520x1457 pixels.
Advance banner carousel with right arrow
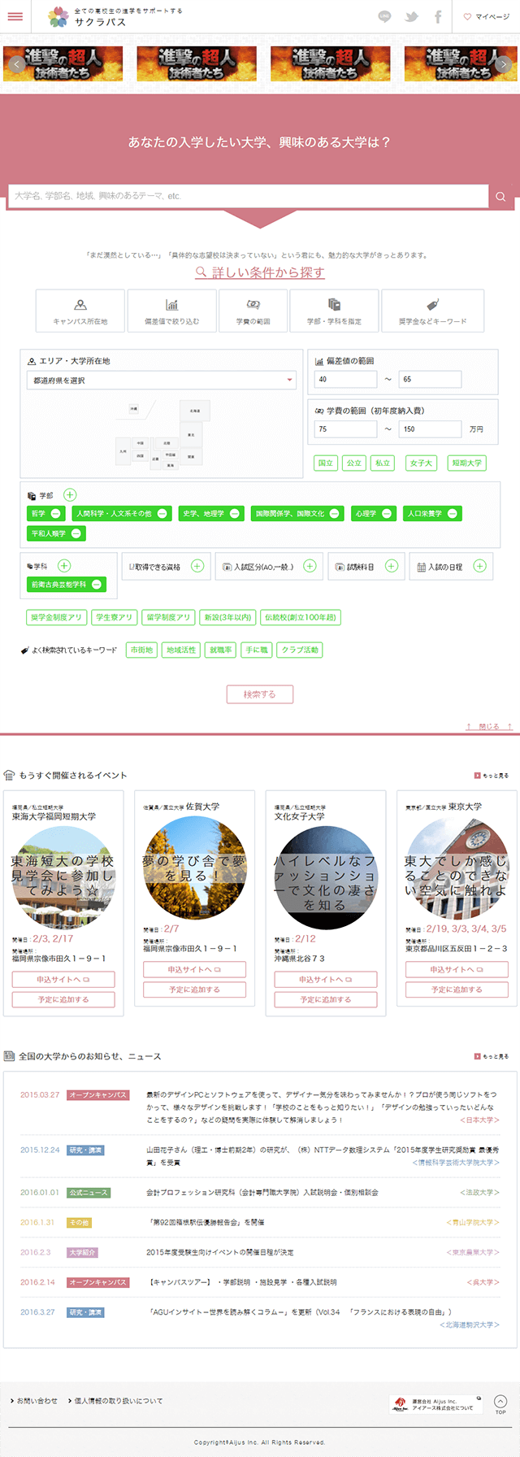pos(505,65)
